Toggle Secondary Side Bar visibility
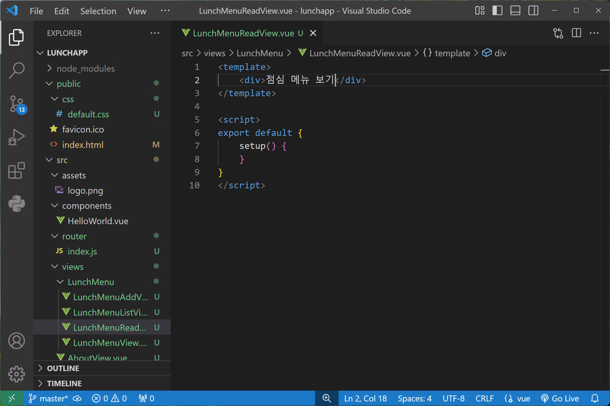 coord(533,10)
